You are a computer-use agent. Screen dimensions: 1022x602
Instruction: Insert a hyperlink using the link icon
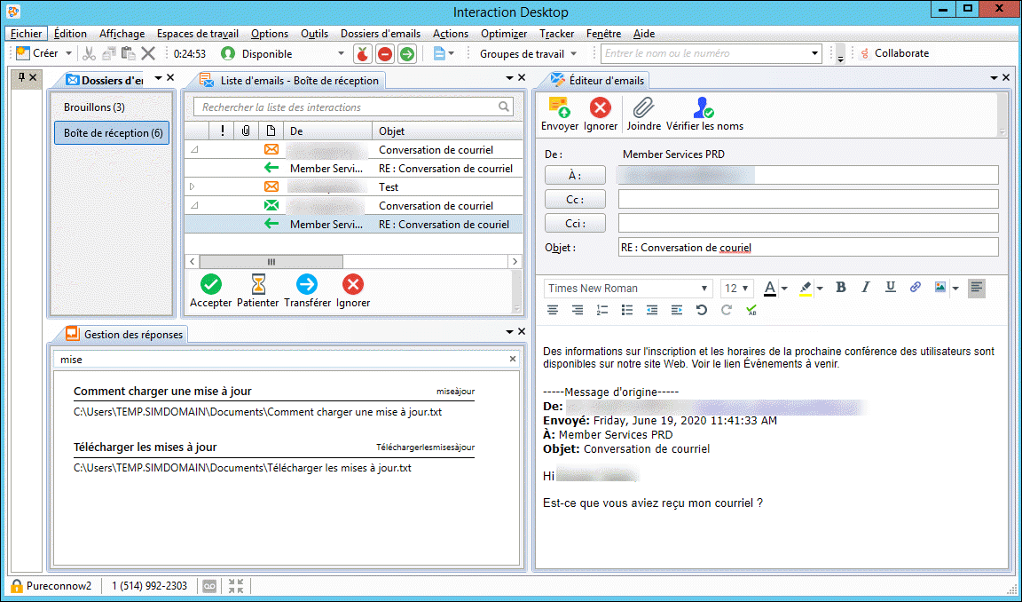click(x=916, y=288)
